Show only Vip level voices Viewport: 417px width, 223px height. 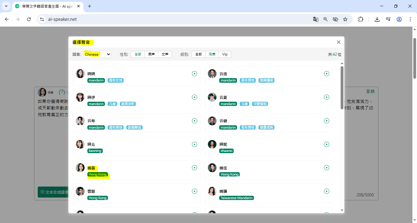pos(225,54)
